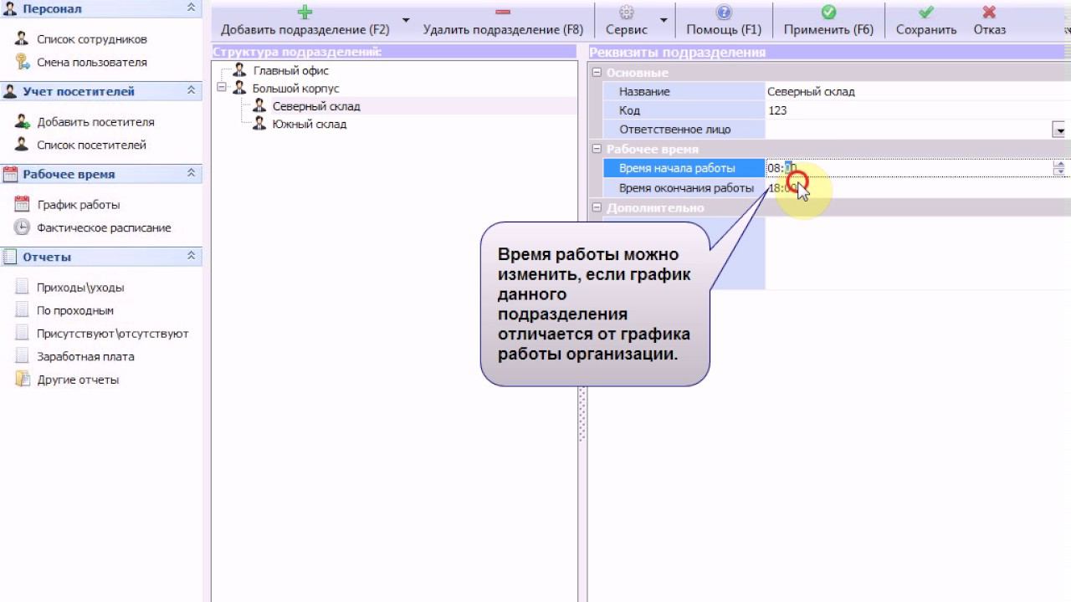Open Смена пользователя
The image size is (1071, 602).
coord(92,62)
